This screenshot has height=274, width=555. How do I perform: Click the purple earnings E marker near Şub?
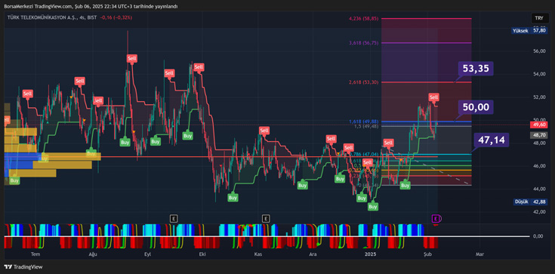436,218
